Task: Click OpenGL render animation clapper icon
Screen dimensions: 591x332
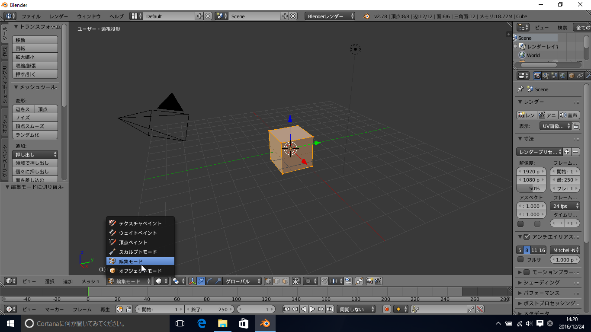Action: tap(378, 281)
